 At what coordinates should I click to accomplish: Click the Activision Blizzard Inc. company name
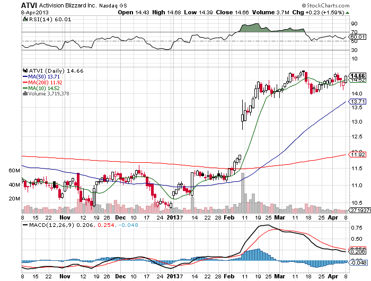click(x=68, y=5)
